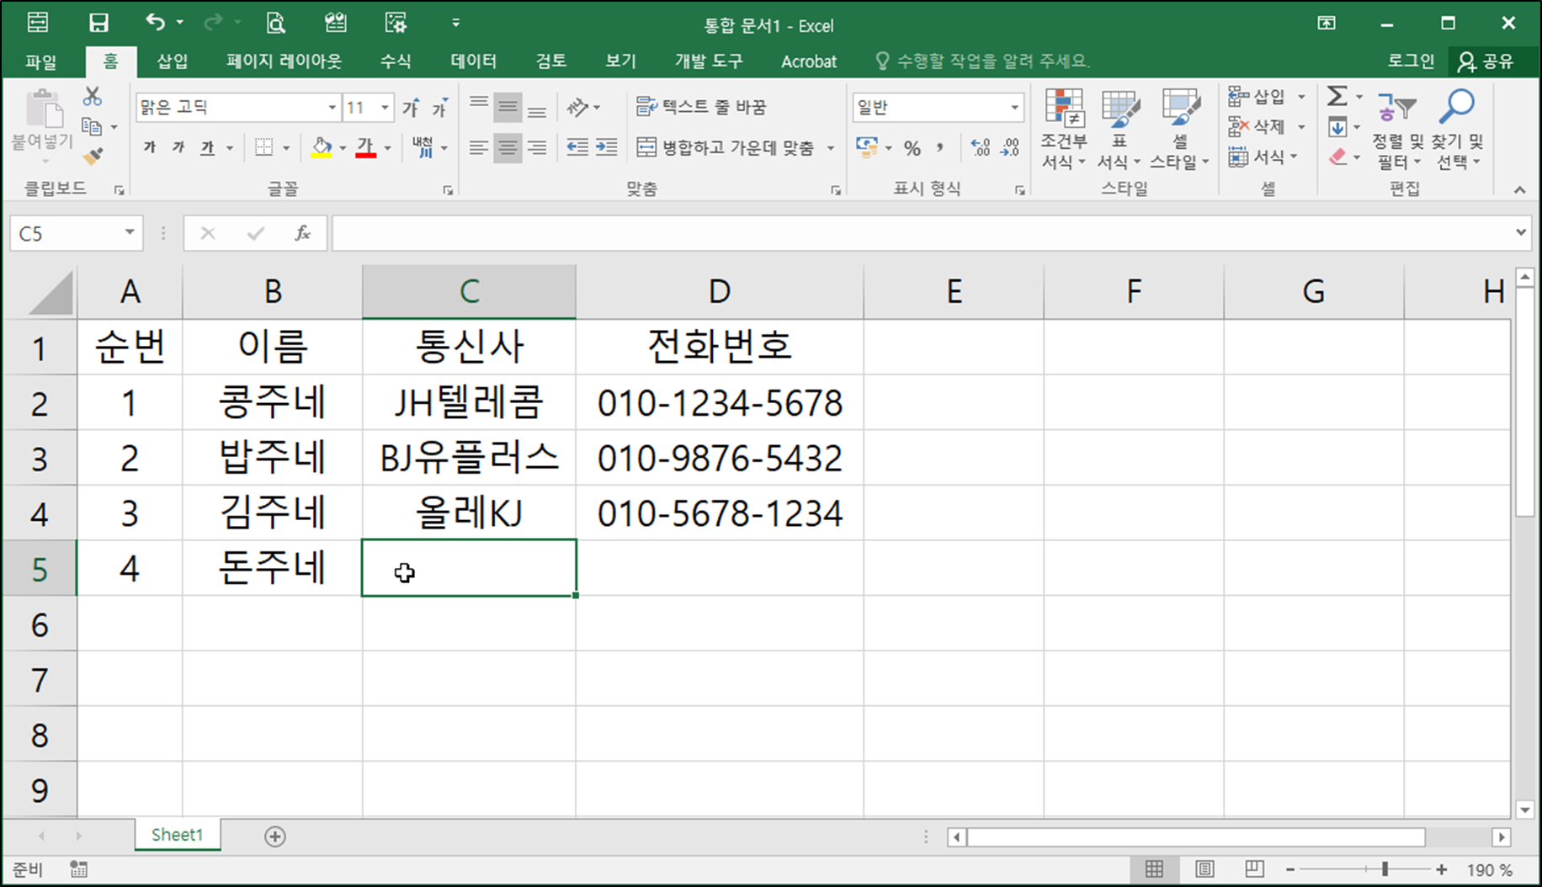The height and width of the screenshot is (887, 1542).
Task: Cut selection with the scissors icon
Action: point(92,97)
